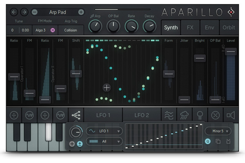Switch to the Orbit tab

point(229,27)
